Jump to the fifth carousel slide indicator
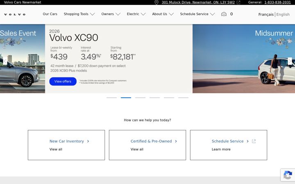The height and width of the screenshot is (184, 295). [x=169, y=98]
